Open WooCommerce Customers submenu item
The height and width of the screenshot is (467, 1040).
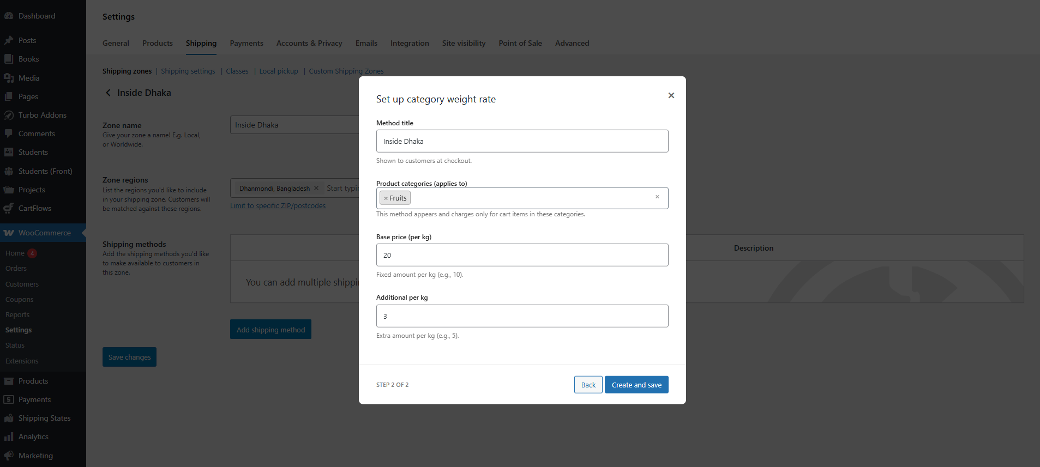click(x=22, y=284)
